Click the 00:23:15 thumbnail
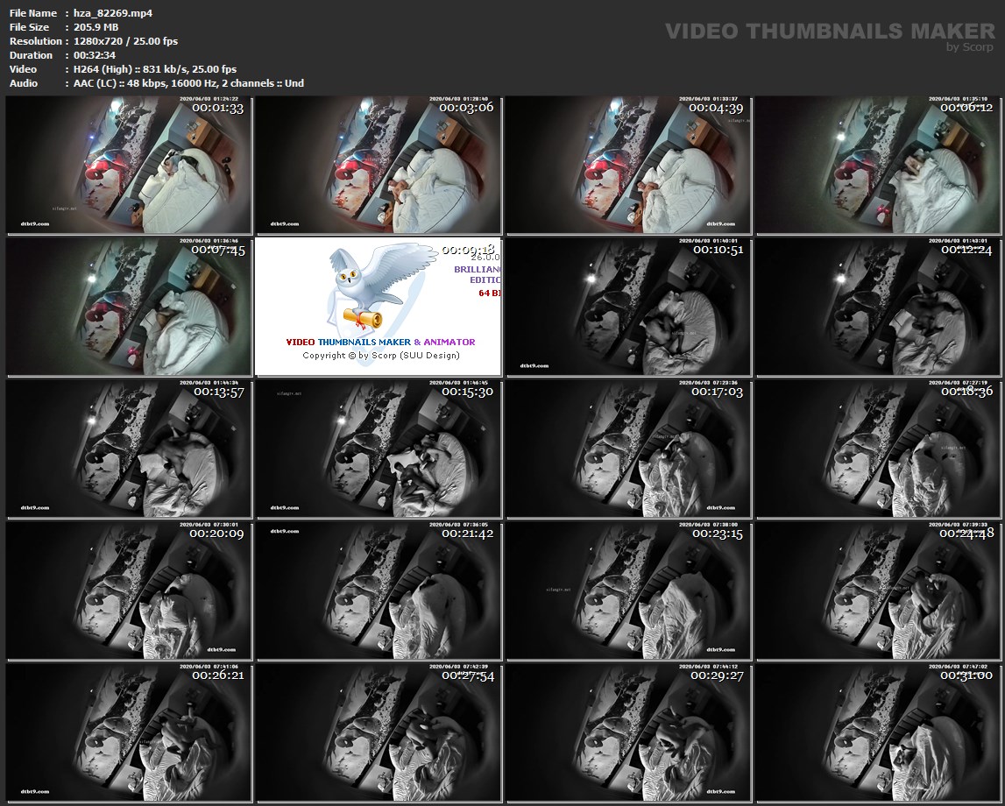 pyautogui.click(x=629, y=590)
